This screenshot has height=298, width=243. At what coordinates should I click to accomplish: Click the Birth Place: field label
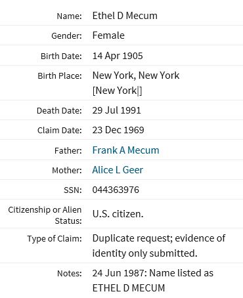(60, 76)
